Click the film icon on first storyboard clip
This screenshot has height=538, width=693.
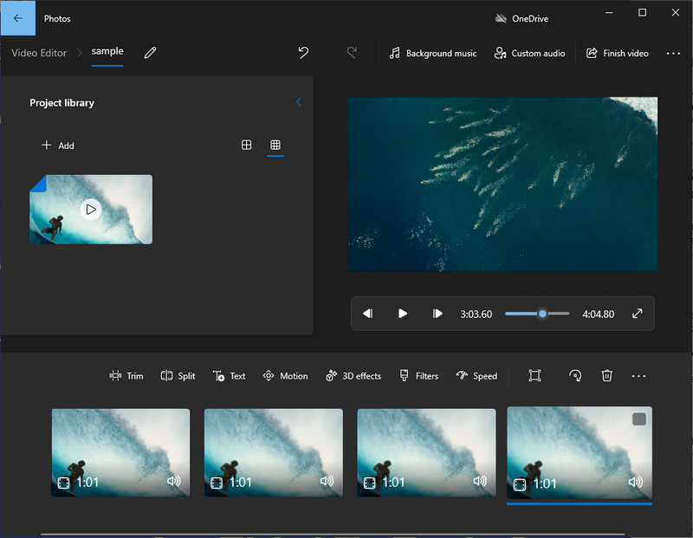(63, 483)
